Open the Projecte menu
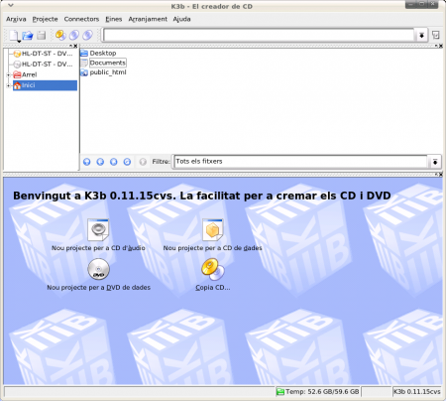 pos(45,19)
